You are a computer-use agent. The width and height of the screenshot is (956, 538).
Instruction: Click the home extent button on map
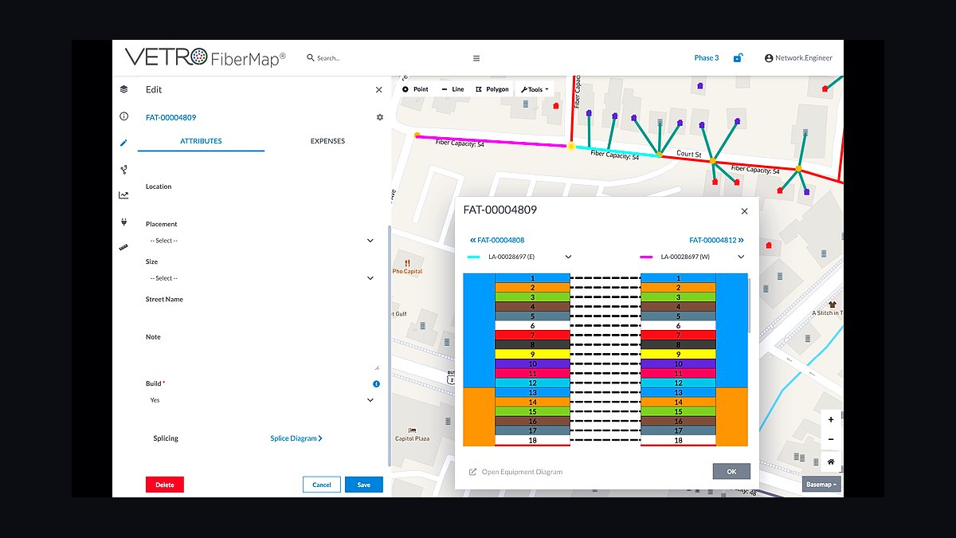click(x=831, y=461)
